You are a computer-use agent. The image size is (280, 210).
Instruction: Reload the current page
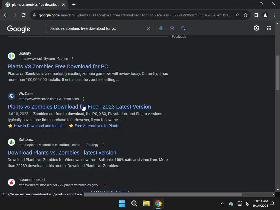click(24, 15)
